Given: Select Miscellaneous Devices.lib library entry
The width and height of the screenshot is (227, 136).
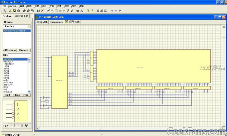Looking at the screenshot, I should click(x=14, y=31).
